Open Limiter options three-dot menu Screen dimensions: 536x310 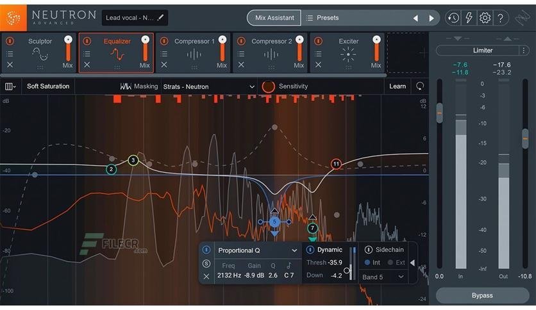point(524,51)
